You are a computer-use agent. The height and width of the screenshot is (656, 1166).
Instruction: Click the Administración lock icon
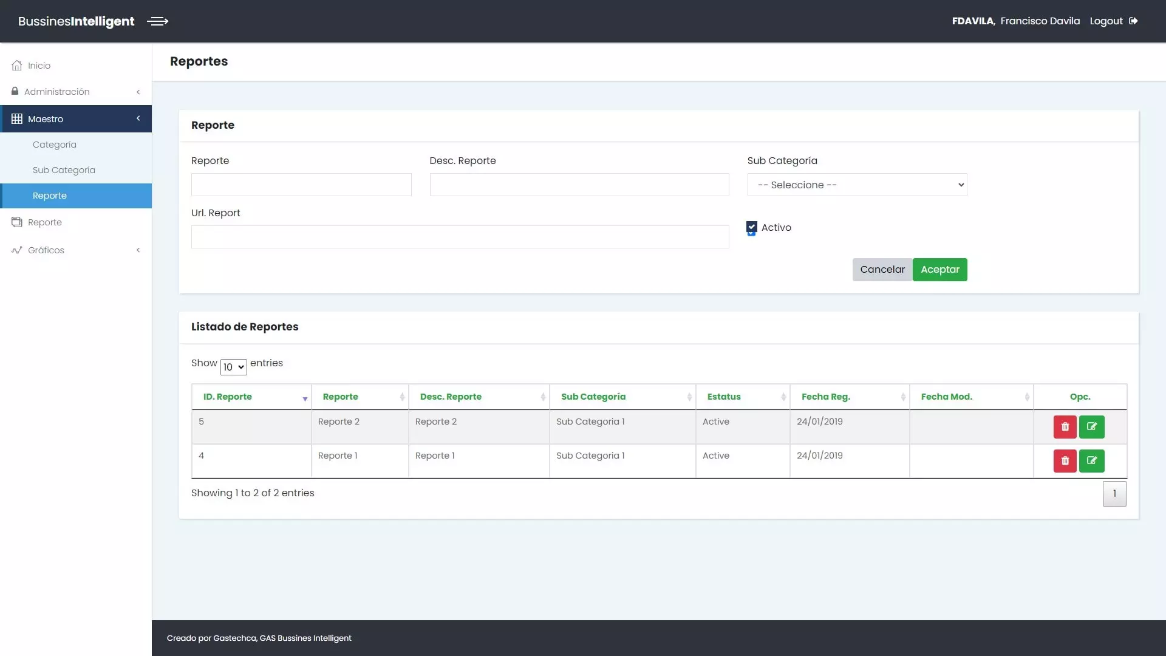click(15, 91)
